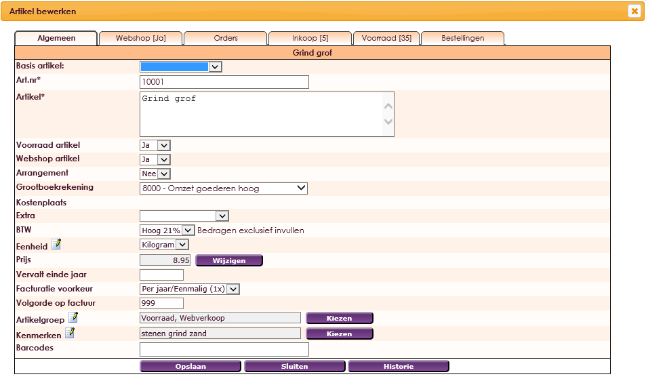This screenshot has height=383, width=646.
Task: Expand the Extra dropdown
Action: (184, 216)
